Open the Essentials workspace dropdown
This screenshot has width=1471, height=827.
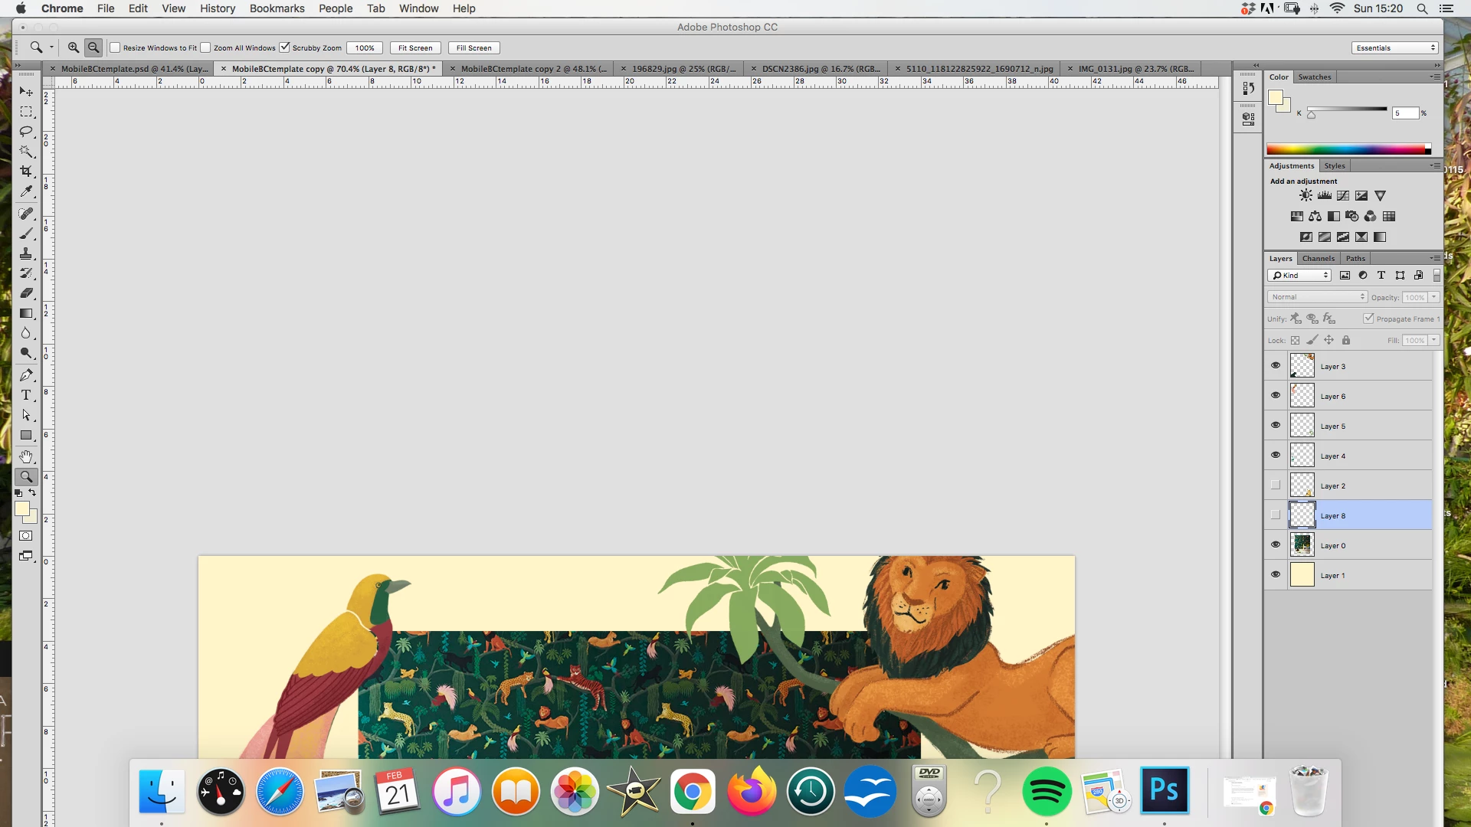point(1394,47)
